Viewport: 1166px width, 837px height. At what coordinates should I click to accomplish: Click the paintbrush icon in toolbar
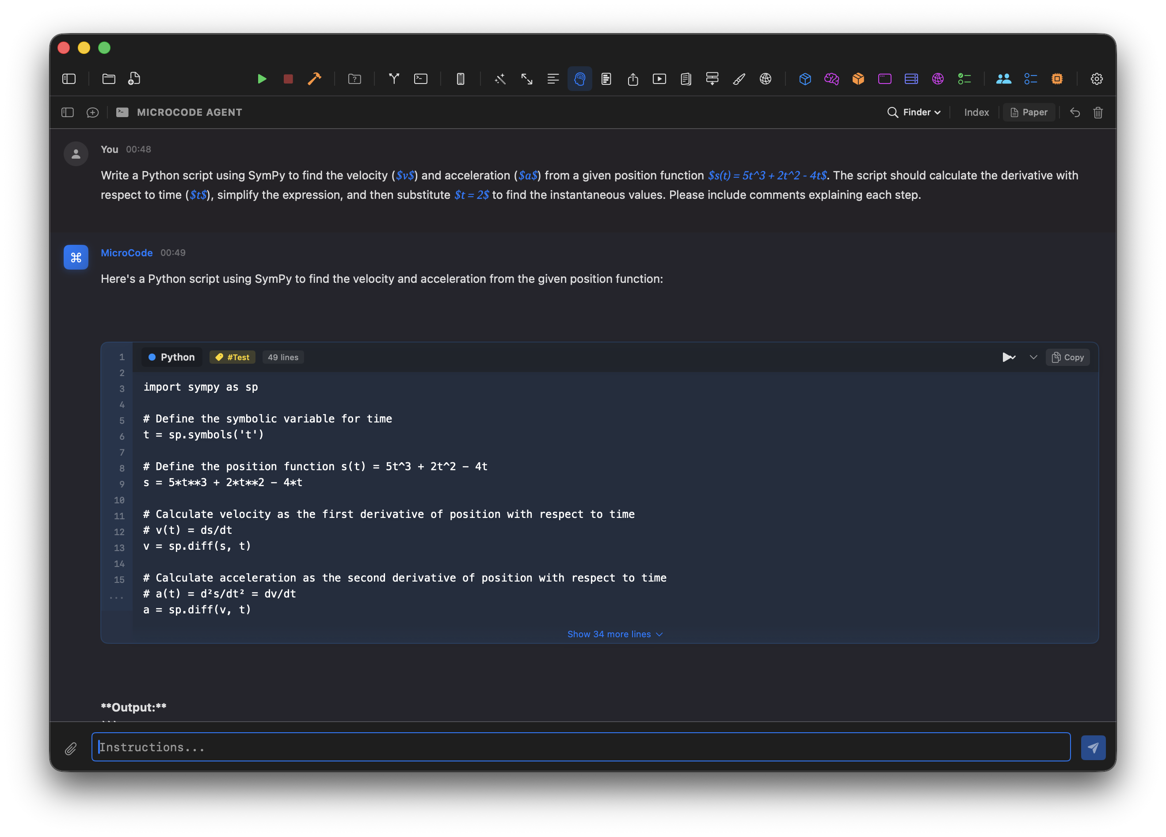tap(739, 79)
